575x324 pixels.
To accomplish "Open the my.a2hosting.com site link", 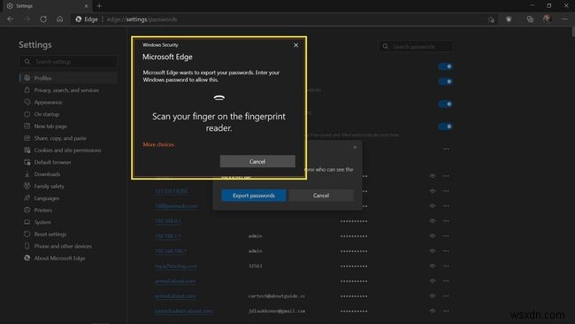I will pyautogui.click(x=176, y=266).
